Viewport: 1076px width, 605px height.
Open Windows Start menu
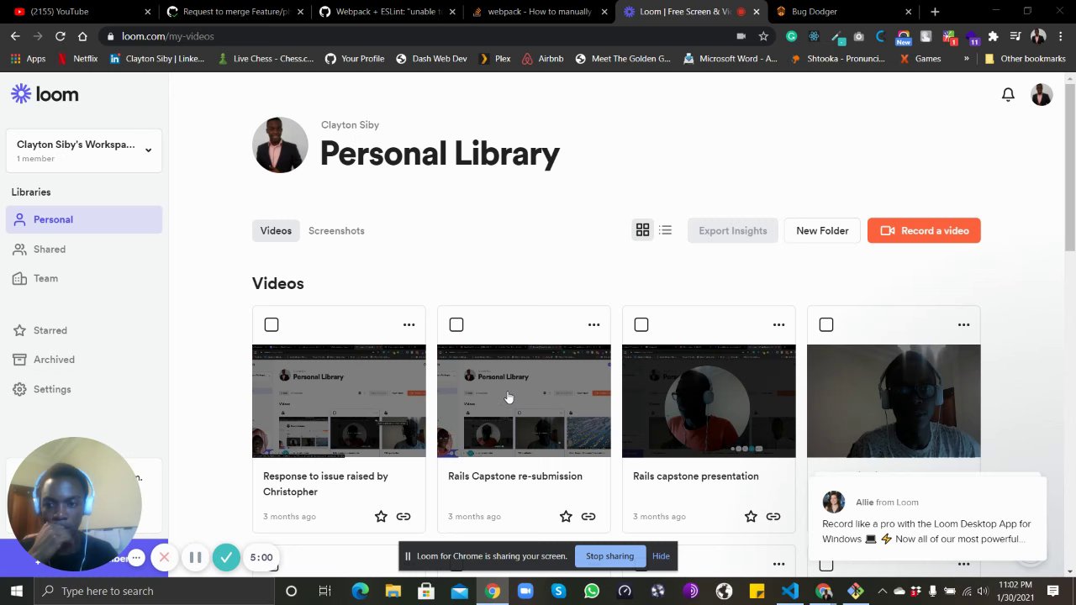click(x=16, y=591)
